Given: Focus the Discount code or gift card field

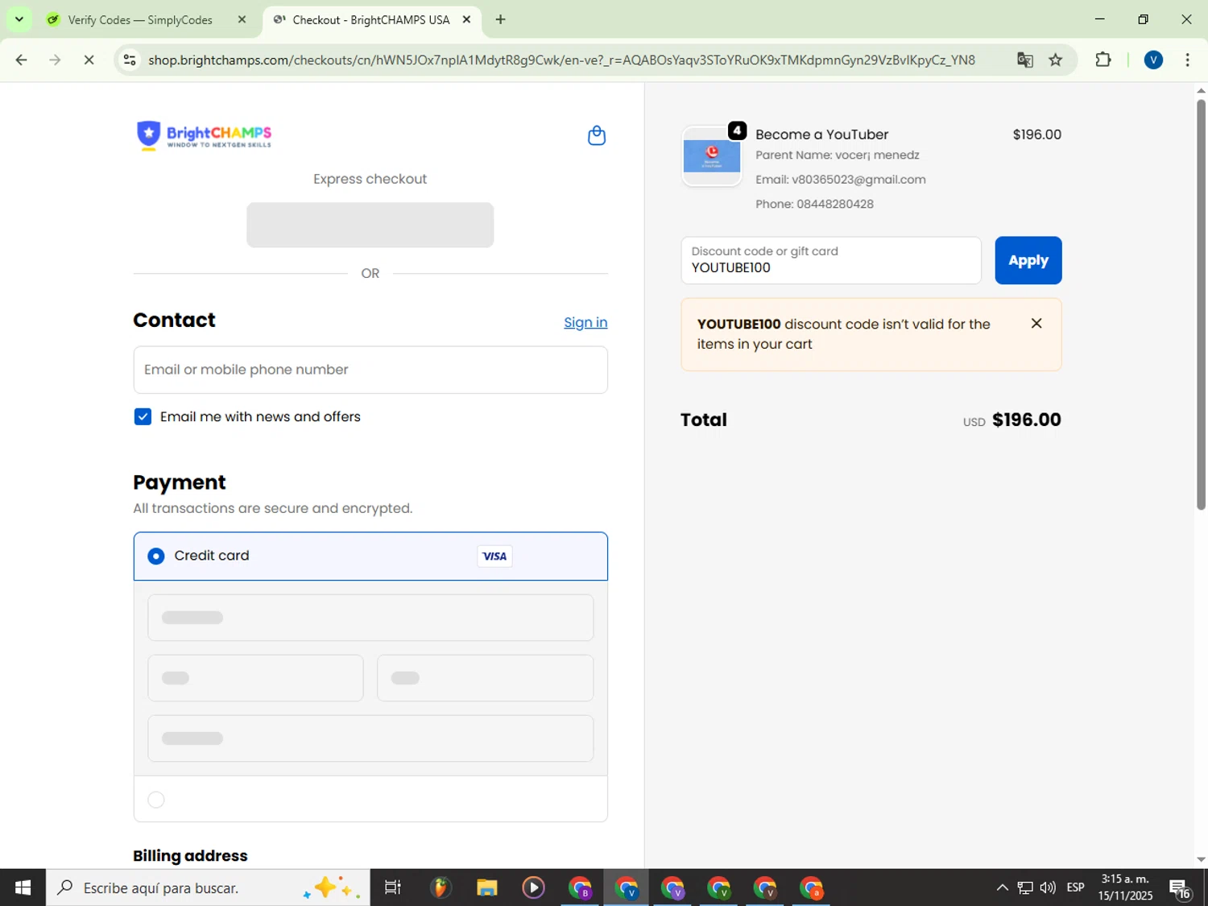Looking at the screenshot, I should tap(830, 260).
